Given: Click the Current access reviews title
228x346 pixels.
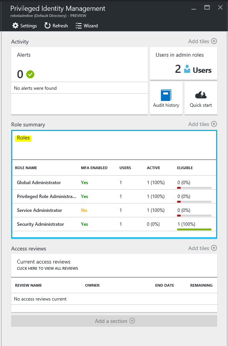Looking at the screenshot, I should tap(44, 262).
